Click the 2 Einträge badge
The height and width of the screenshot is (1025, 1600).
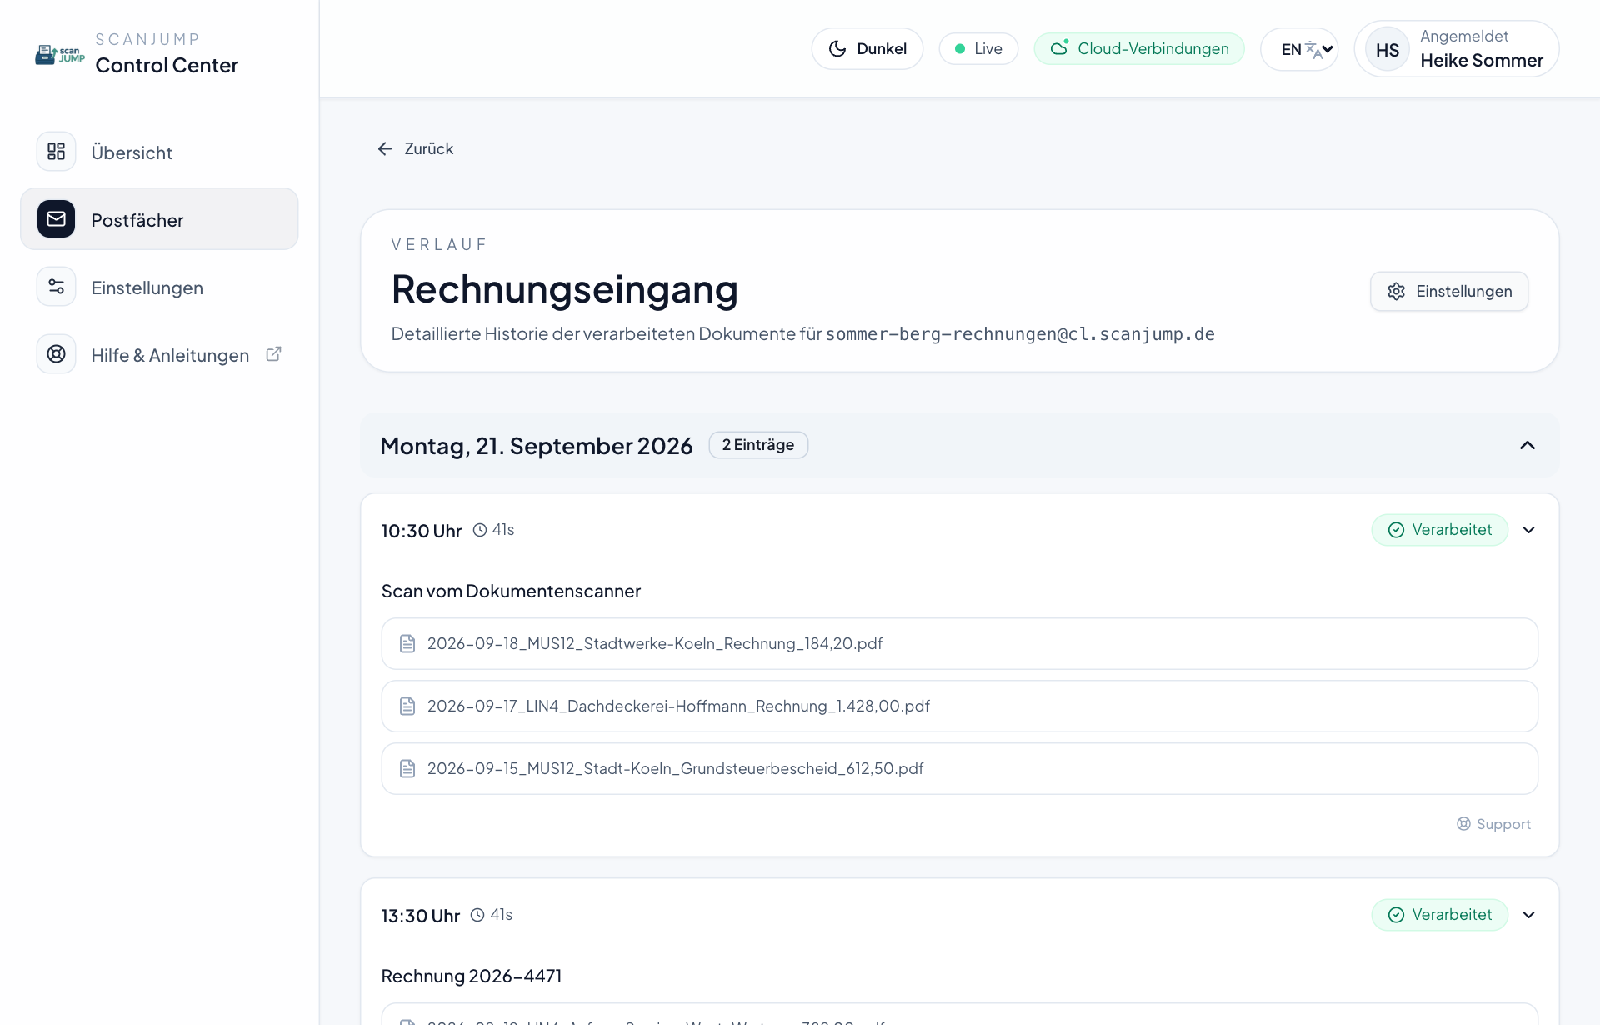pos(758,445)
